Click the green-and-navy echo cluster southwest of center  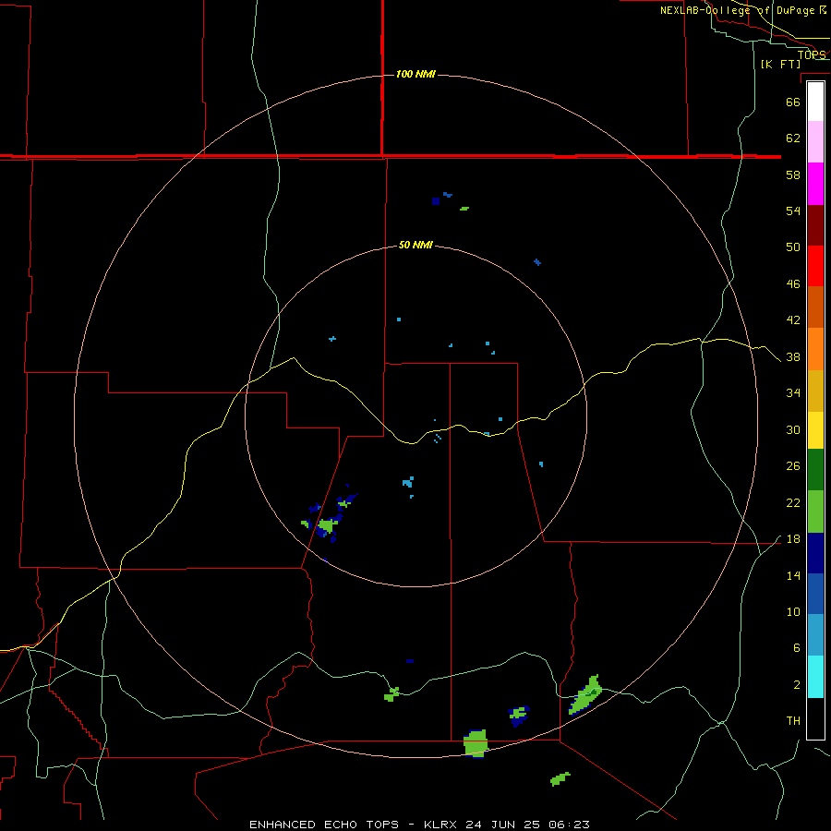(x=329, y=514)
